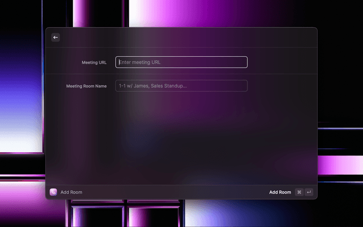Click the Meeting Room Name label
This screenshot has width=363, height=227.
[x=86, y=86]
